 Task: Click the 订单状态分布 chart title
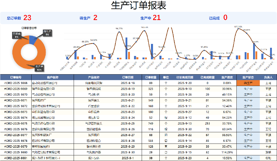[29, 28]
